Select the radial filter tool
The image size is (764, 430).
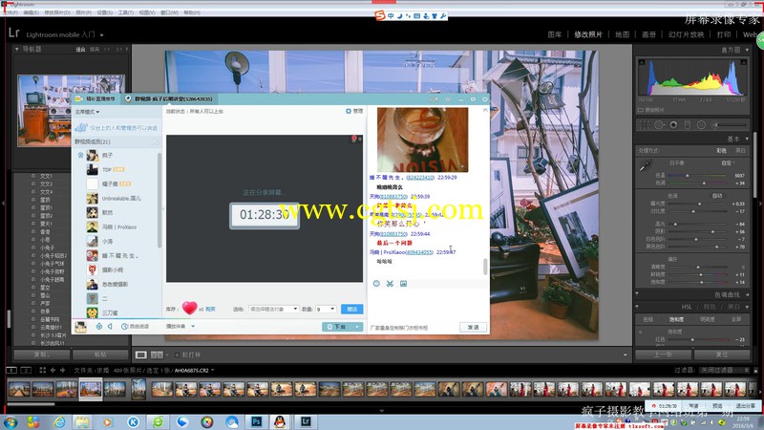click(x=701, y=125)
